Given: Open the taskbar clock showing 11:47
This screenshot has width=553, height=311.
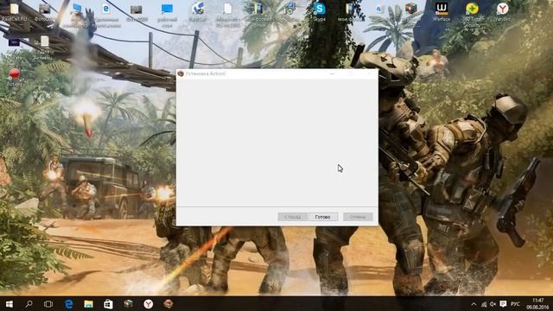Looking at the screenshot, I should [x=537, y=304].
